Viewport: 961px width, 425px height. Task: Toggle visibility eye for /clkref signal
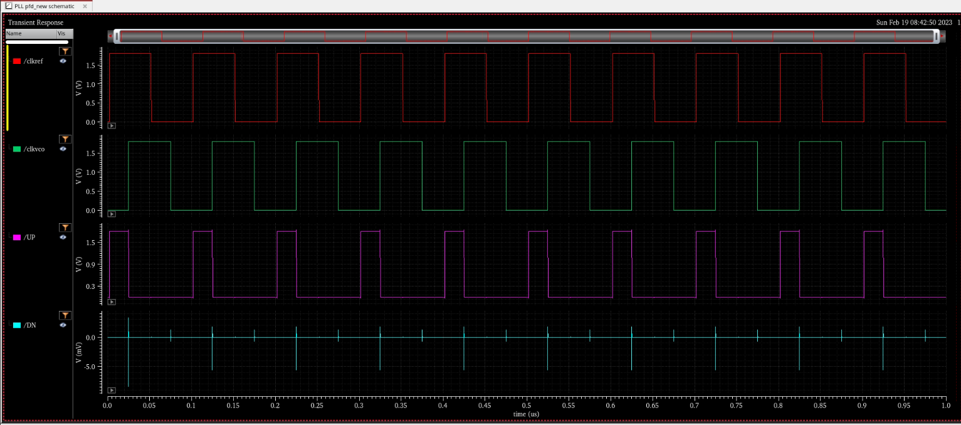pos(63,61)
